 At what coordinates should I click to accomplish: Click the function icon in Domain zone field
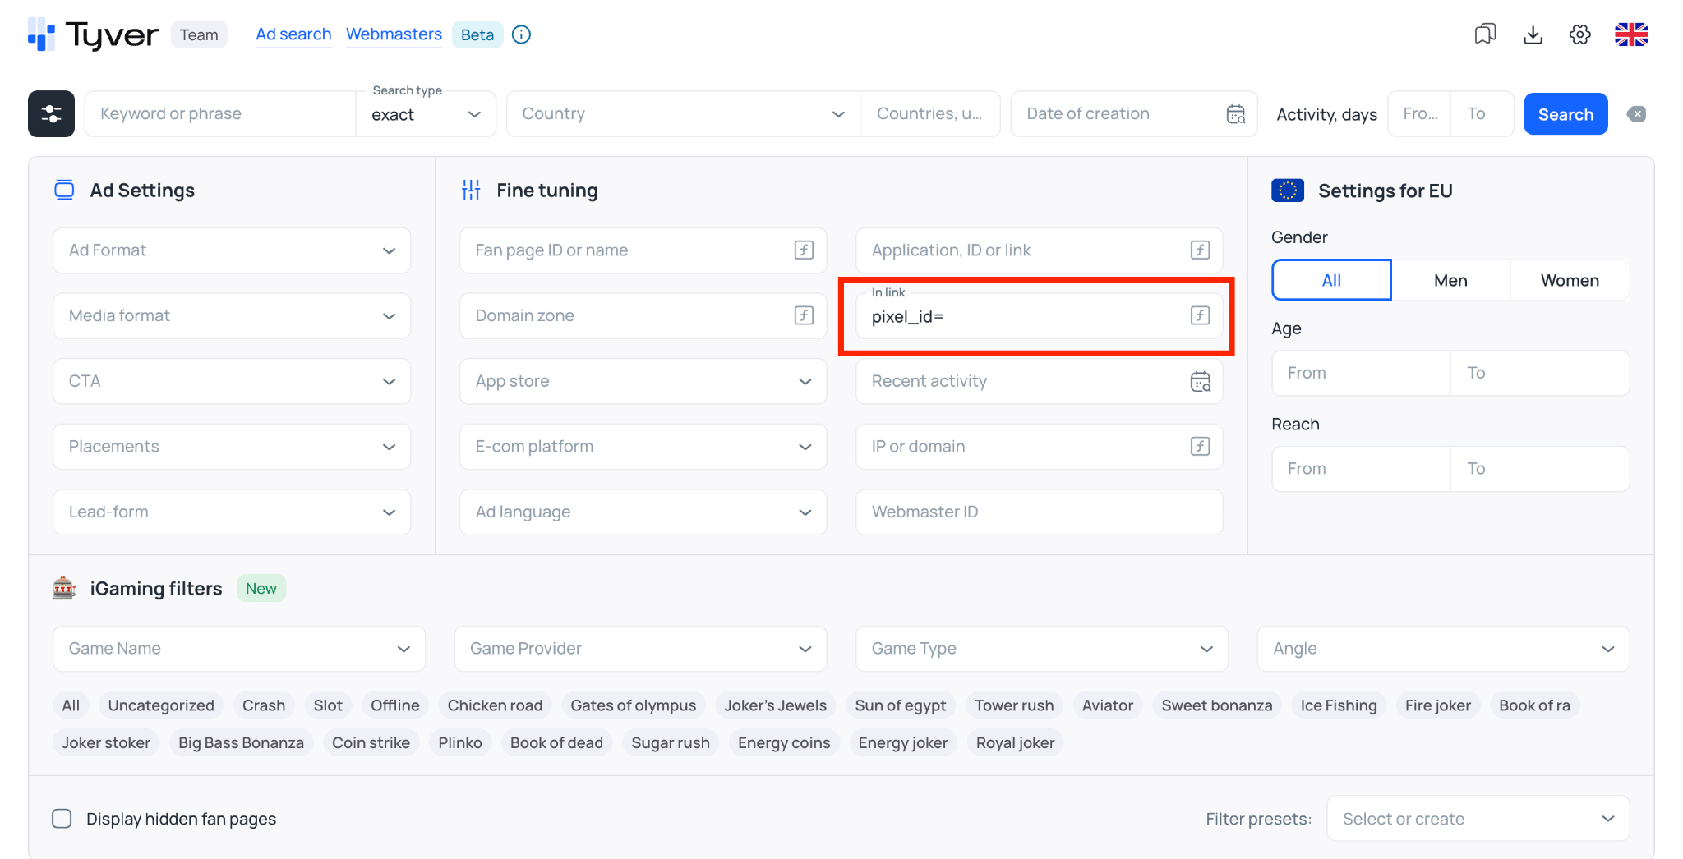tap(804, 315)
